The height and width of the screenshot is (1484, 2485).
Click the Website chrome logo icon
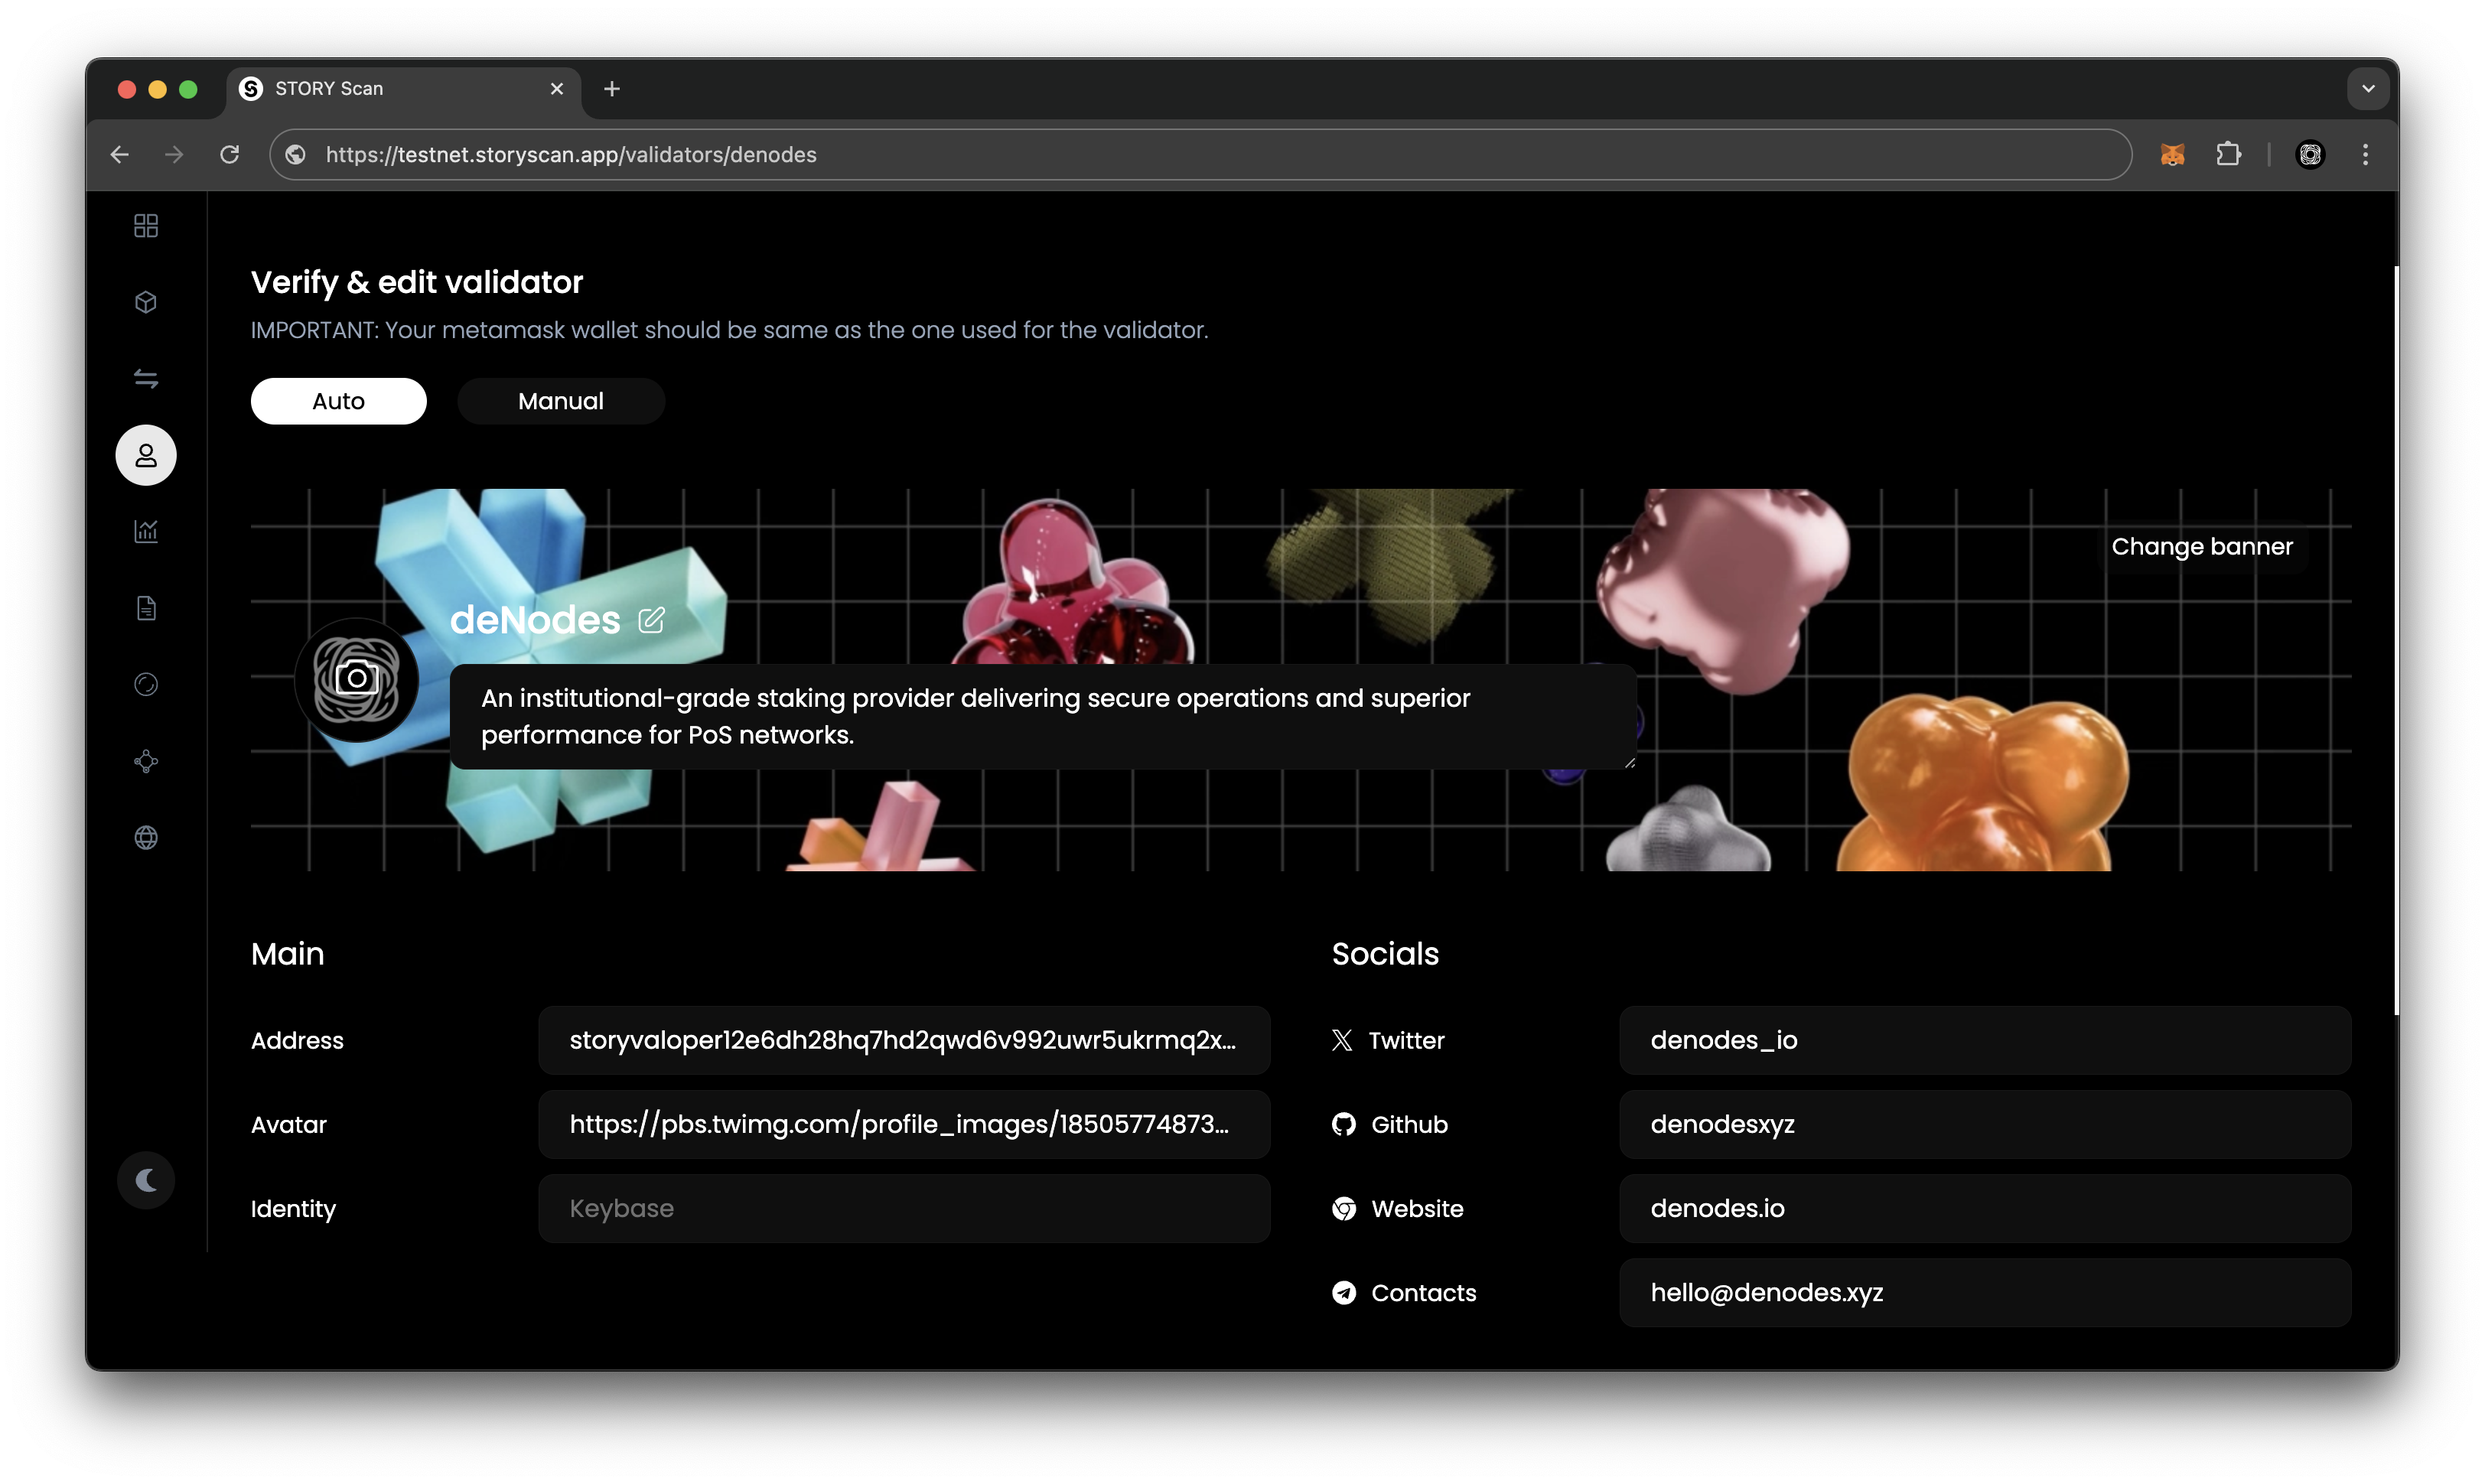click(1344, 1208)
